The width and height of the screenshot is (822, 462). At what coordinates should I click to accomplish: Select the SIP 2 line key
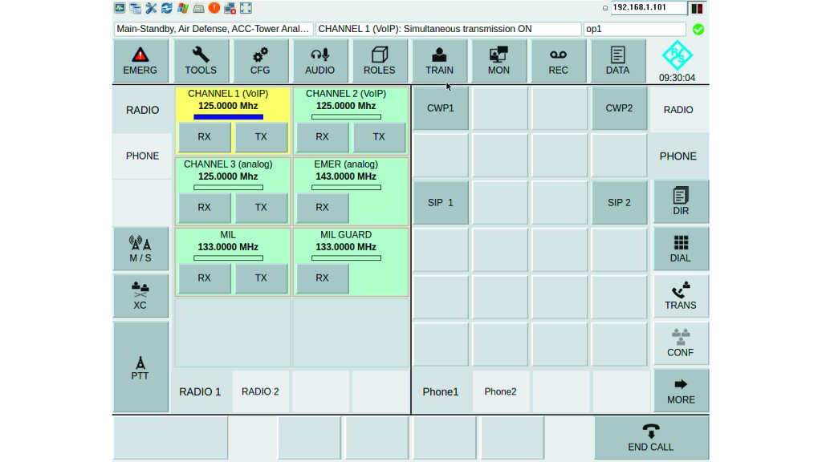click(x=619, y=203)
